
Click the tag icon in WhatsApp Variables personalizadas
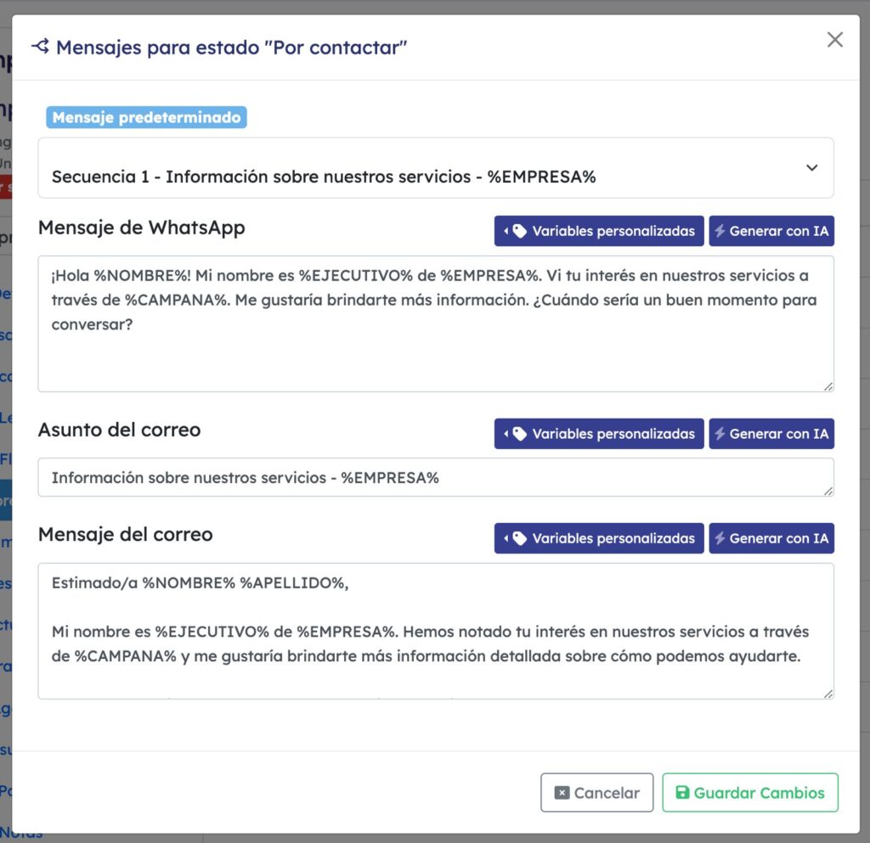click(x=519, y=231)
